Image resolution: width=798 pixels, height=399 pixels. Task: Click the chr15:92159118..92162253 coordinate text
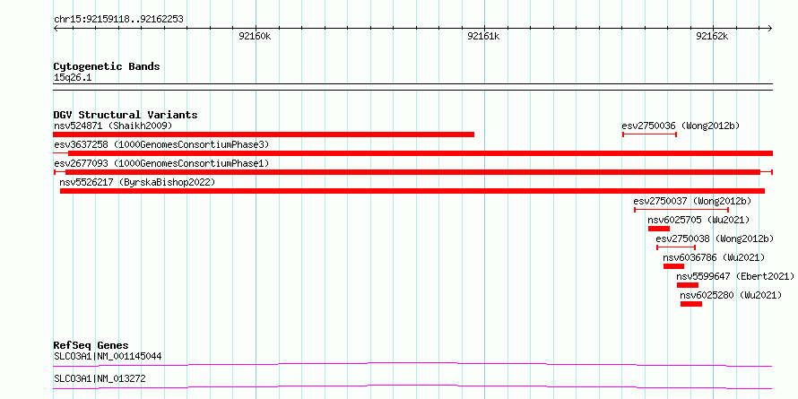[x=118, y=20]
